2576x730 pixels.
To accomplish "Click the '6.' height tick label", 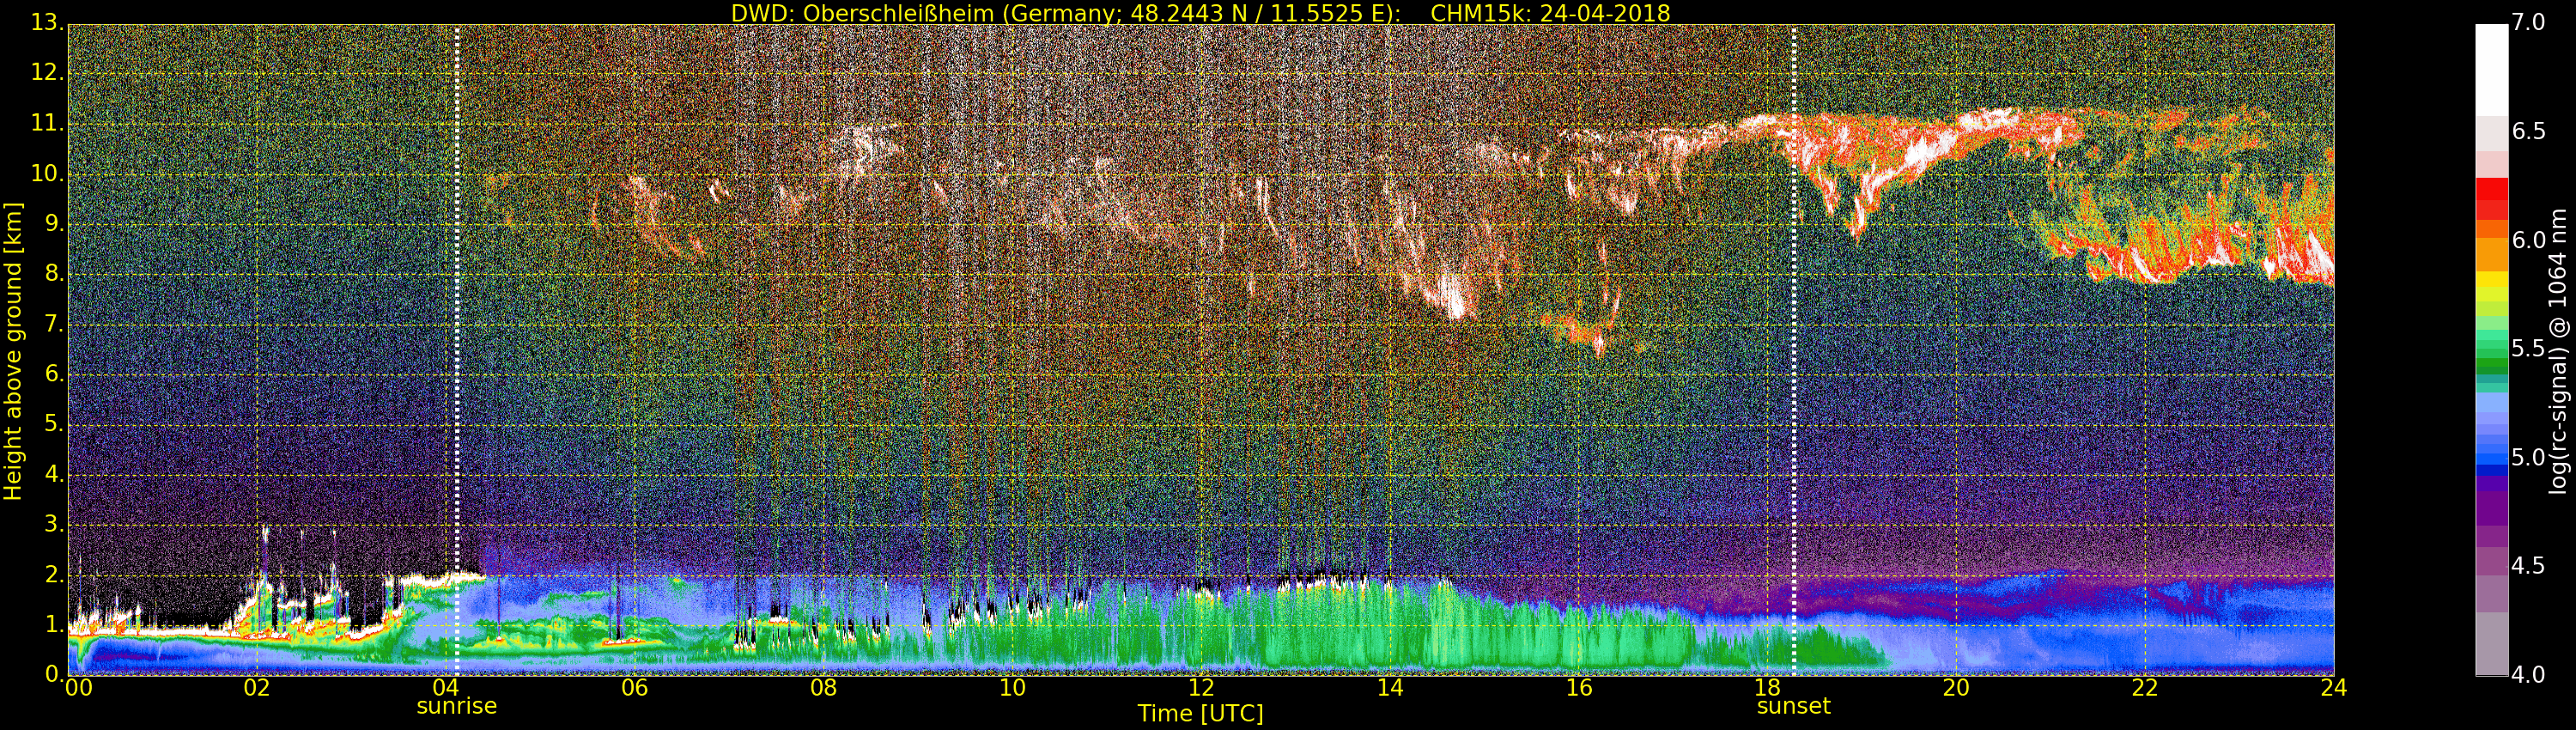I will [x=54, y=373].
